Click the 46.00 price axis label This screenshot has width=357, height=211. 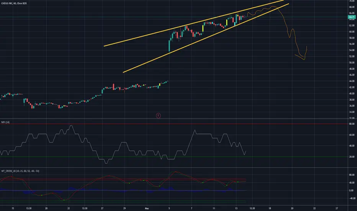pos(352,75)
